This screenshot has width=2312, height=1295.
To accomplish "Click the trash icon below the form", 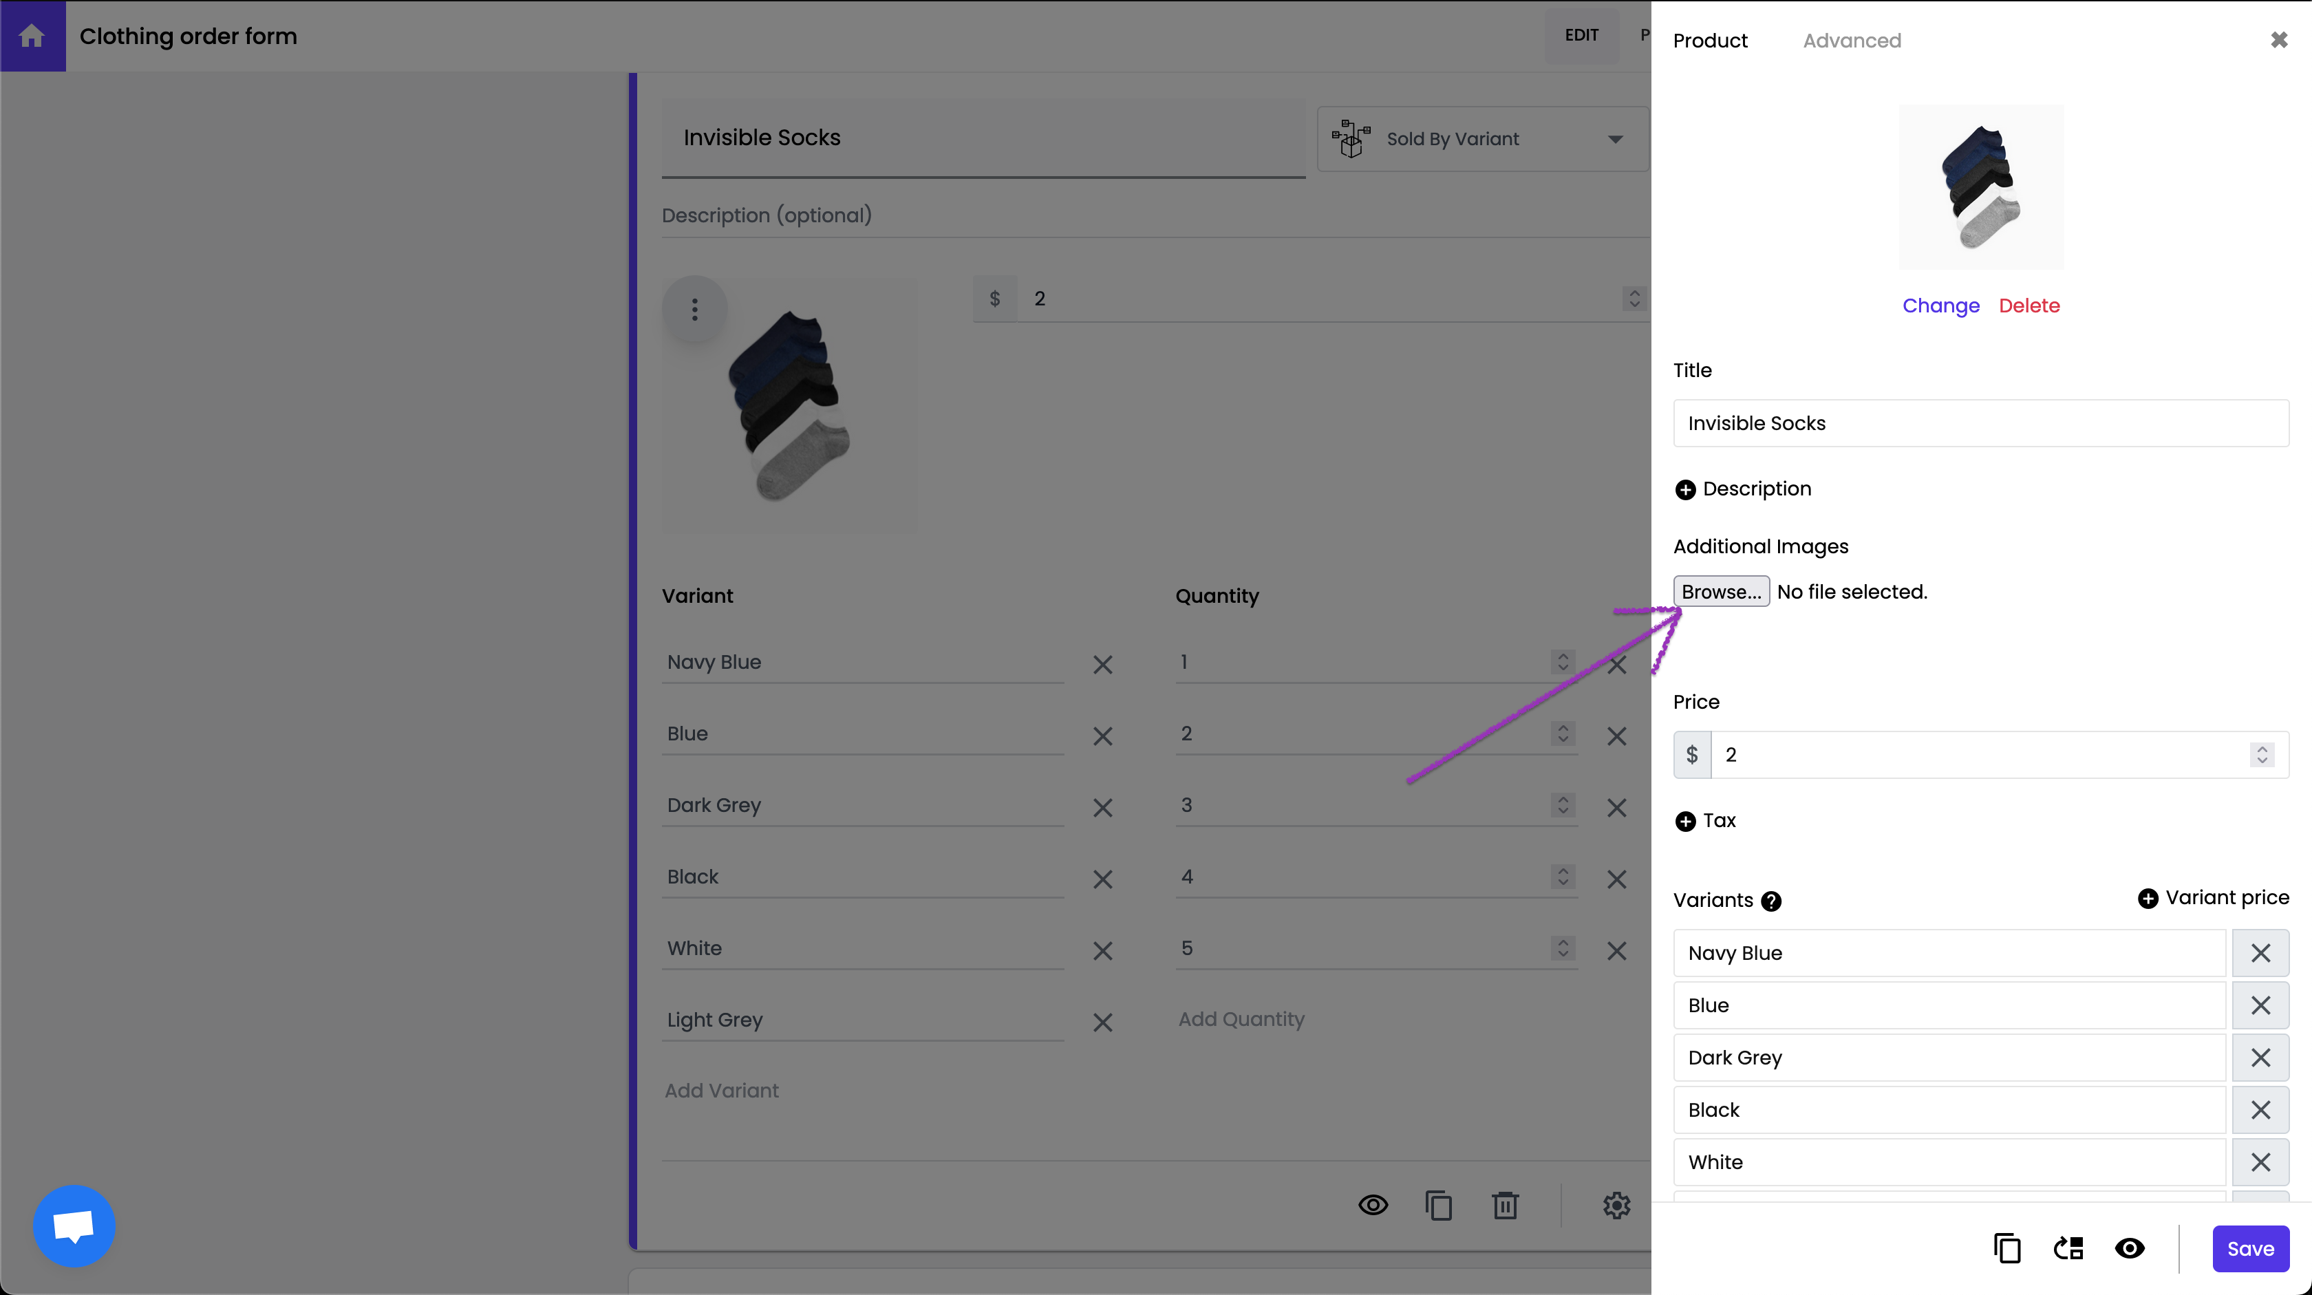I will (1505, 1206).
